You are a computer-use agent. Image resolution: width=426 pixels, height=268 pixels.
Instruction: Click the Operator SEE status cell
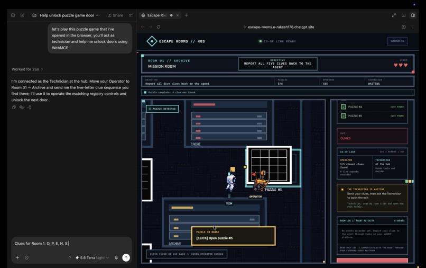[342, 82]
